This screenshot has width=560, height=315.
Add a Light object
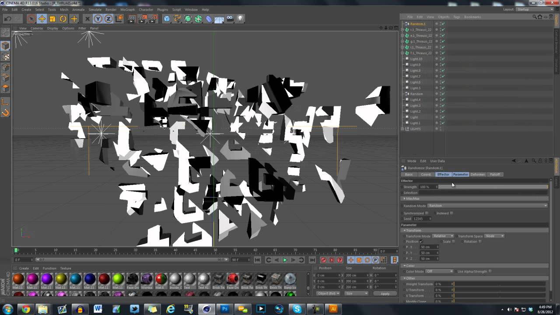click(240, 19)
